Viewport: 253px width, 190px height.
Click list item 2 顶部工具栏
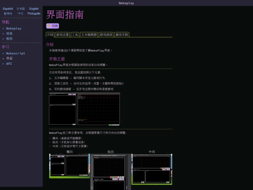[86, 84]
